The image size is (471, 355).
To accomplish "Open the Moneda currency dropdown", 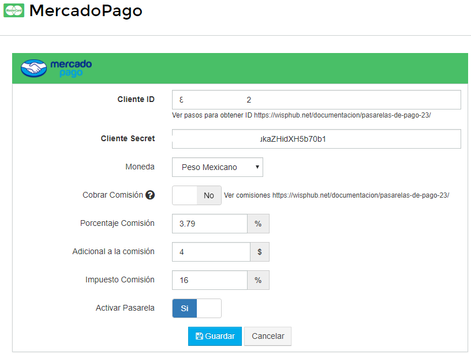I will [x=218, y=167].
